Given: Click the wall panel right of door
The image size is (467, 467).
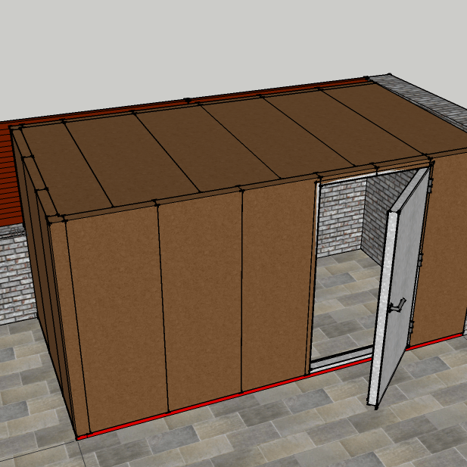Looking at the screenshot, I should pos(443,242).
